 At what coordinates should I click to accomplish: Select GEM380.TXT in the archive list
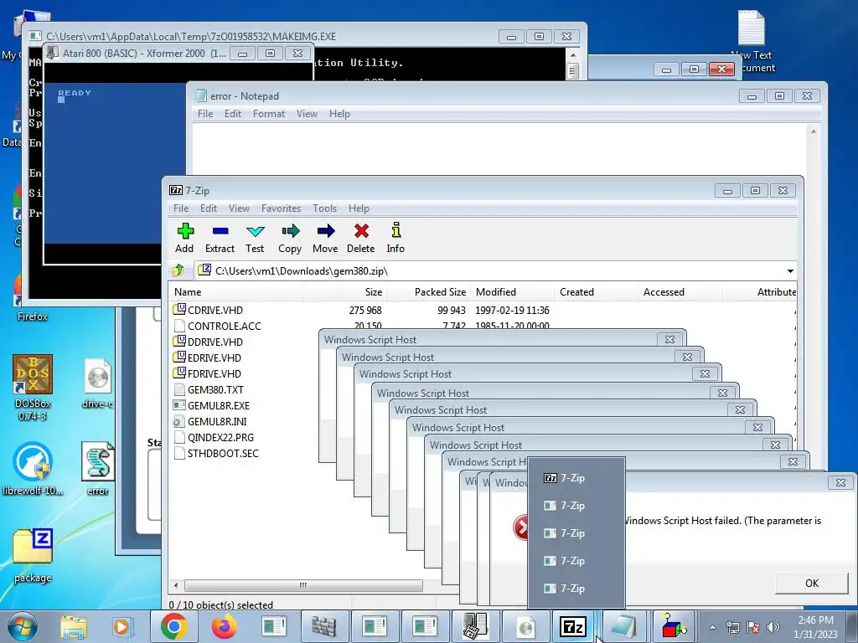click(x=215, y=389)
